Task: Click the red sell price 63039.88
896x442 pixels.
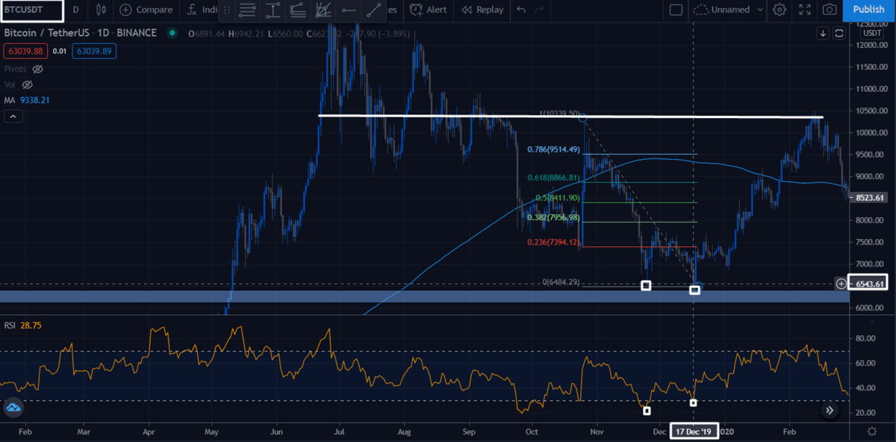Action: [25, 51]
